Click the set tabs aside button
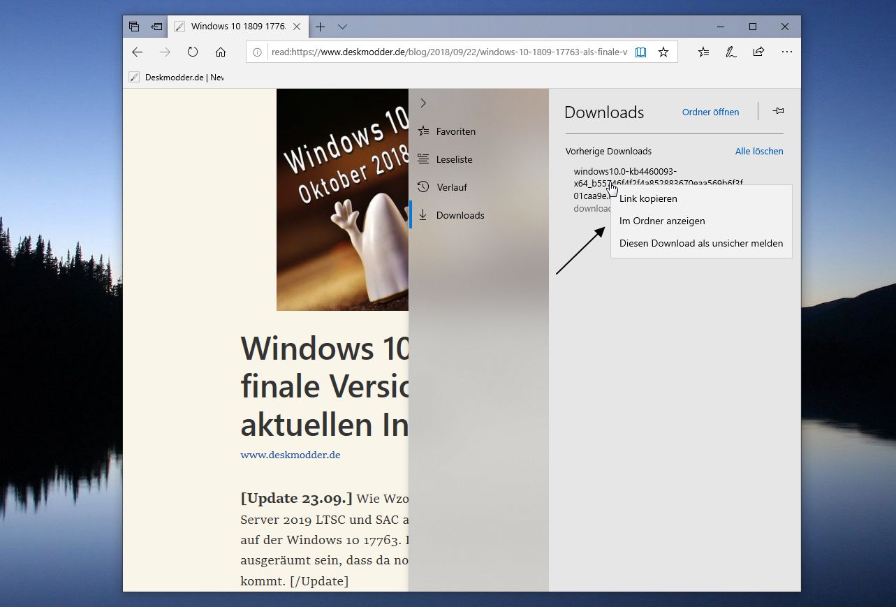Viewport: 896px width, 607px height. point(156,27)
